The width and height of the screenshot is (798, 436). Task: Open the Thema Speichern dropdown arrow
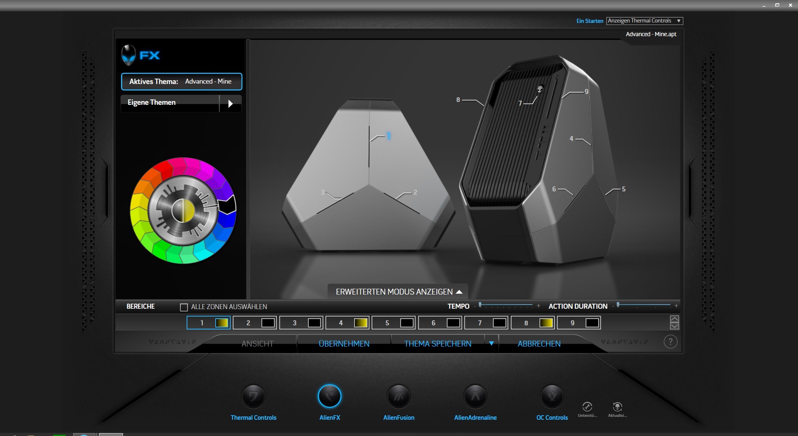(491, 344)
